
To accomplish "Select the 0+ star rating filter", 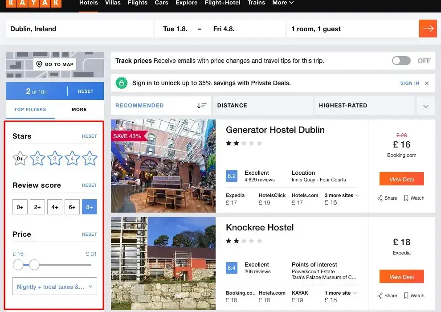I will click(x=20, y=158).
